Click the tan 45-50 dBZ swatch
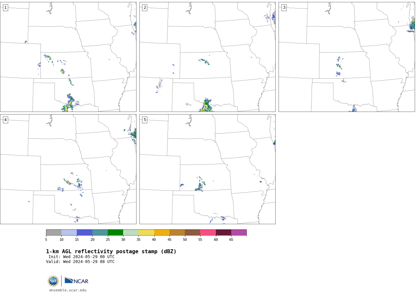Viewport: 418px width, 294px height. (177, 233)
